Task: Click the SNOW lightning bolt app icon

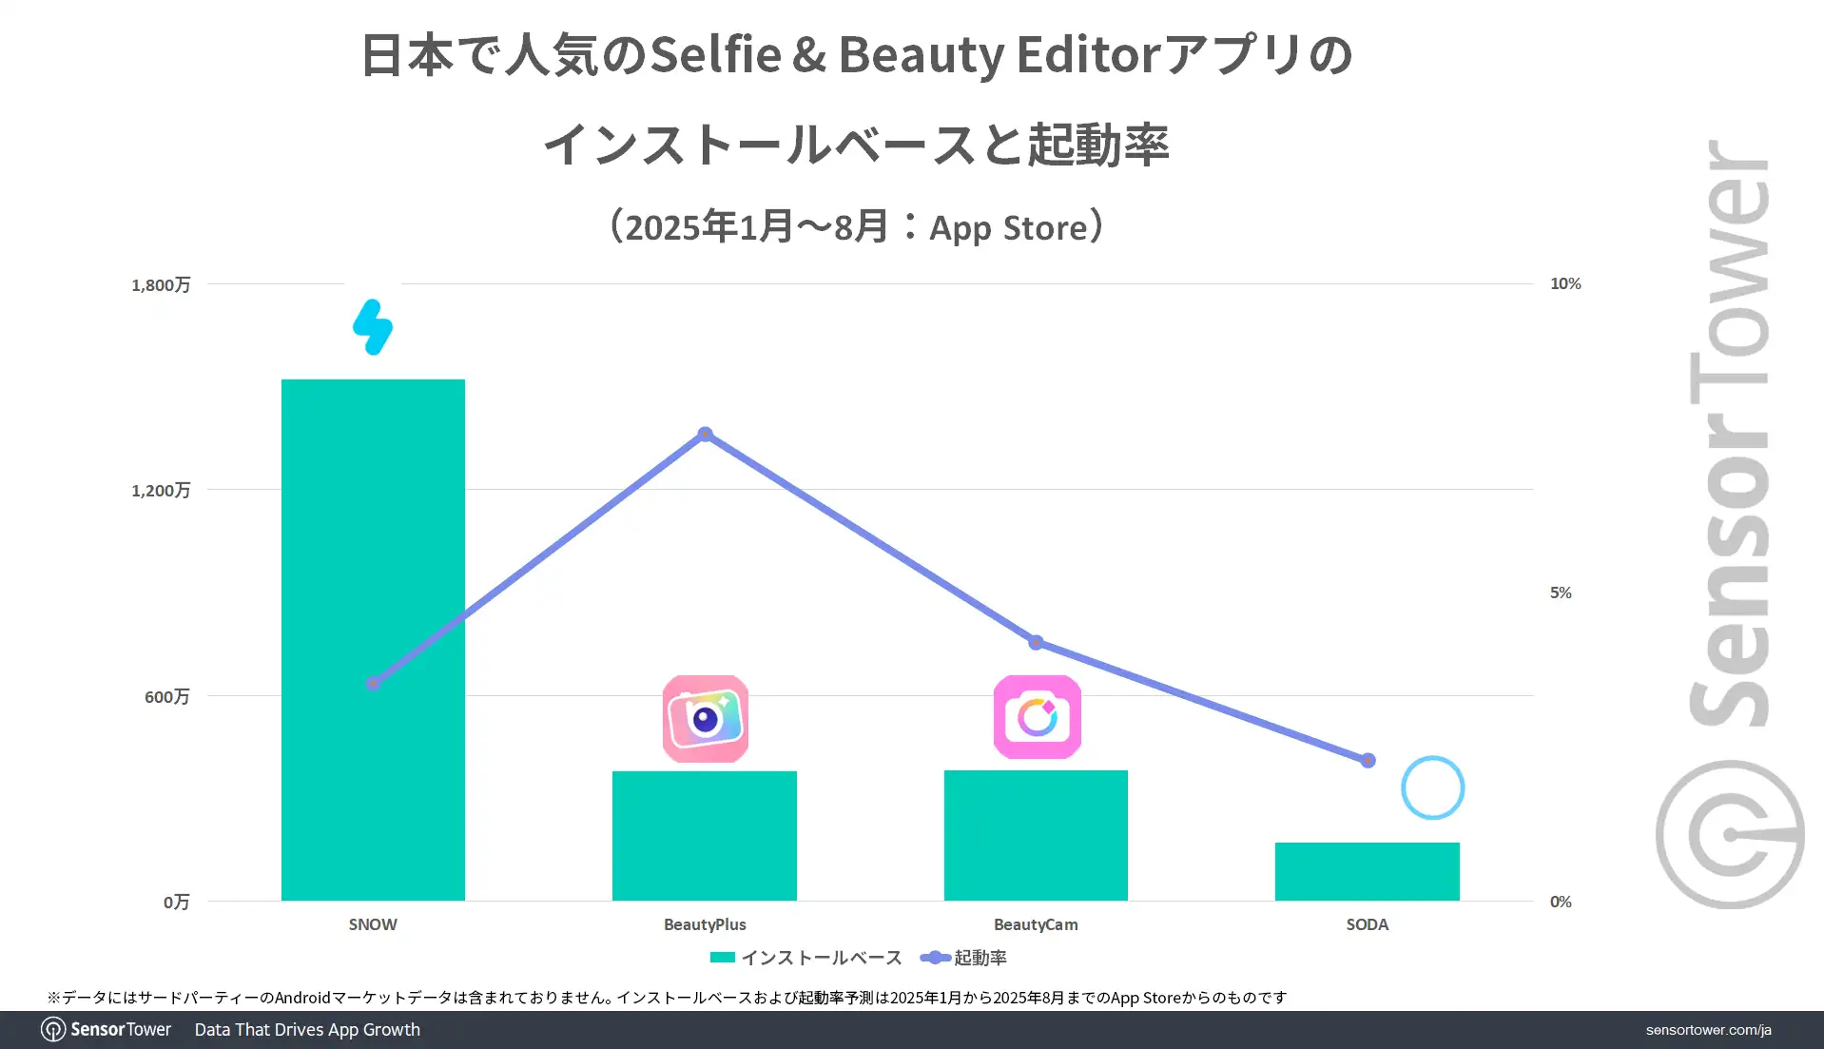Action: click(373, 327)
